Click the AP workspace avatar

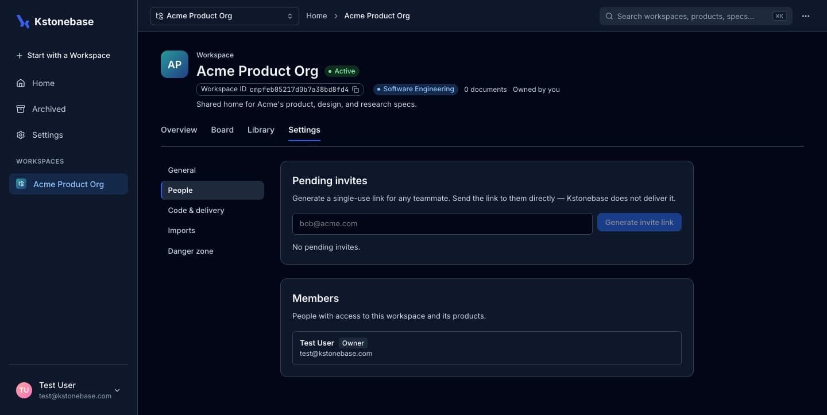point(175,64)
